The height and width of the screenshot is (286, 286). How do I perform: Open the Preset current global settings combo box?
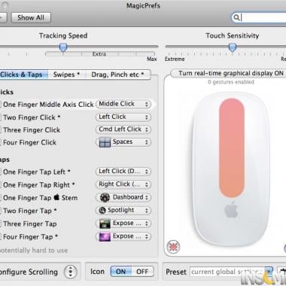(x=231, y=272)
